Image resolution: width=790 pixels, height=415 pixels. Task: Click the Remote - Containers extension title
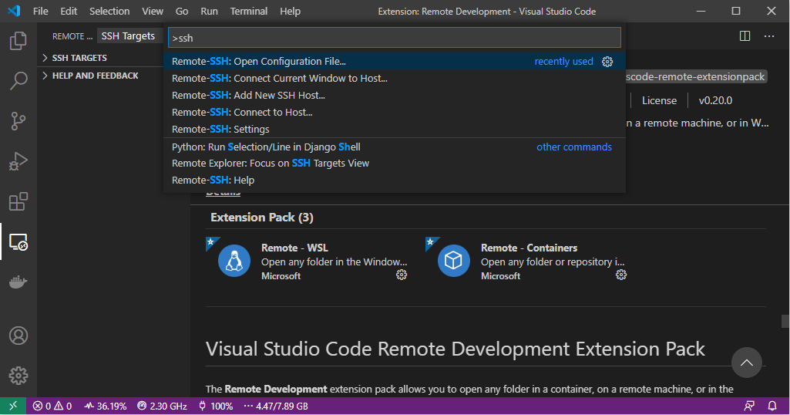(x=529, y=248)
